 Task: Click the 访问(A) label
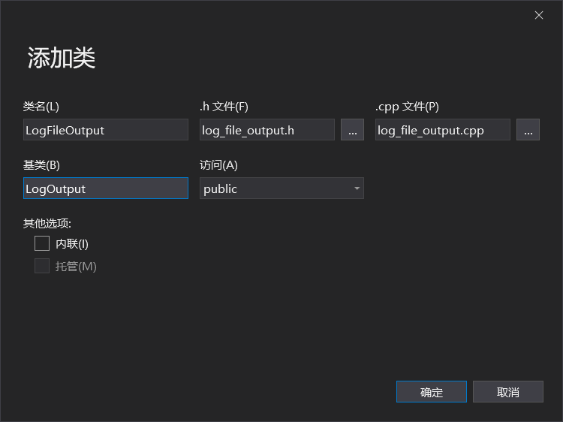click(x=218, y=165)
